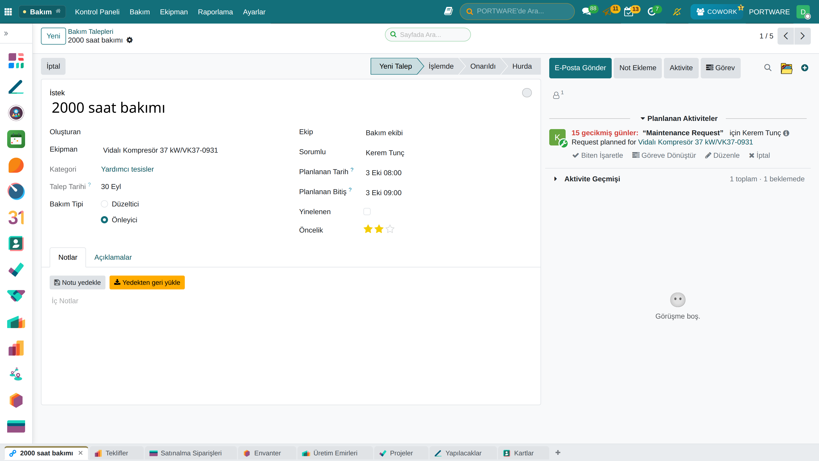Open chat messages with 88 badge
Screen dimensions: 819x461
(x=586, y=12)
